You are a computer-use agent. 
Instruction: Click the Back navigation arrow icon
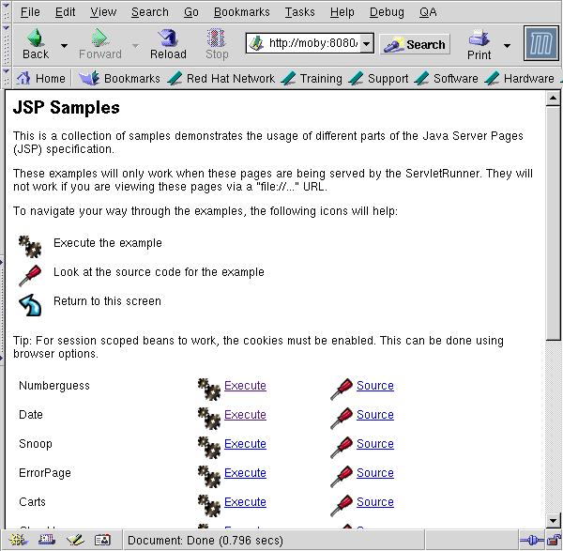tap(36, 38)
